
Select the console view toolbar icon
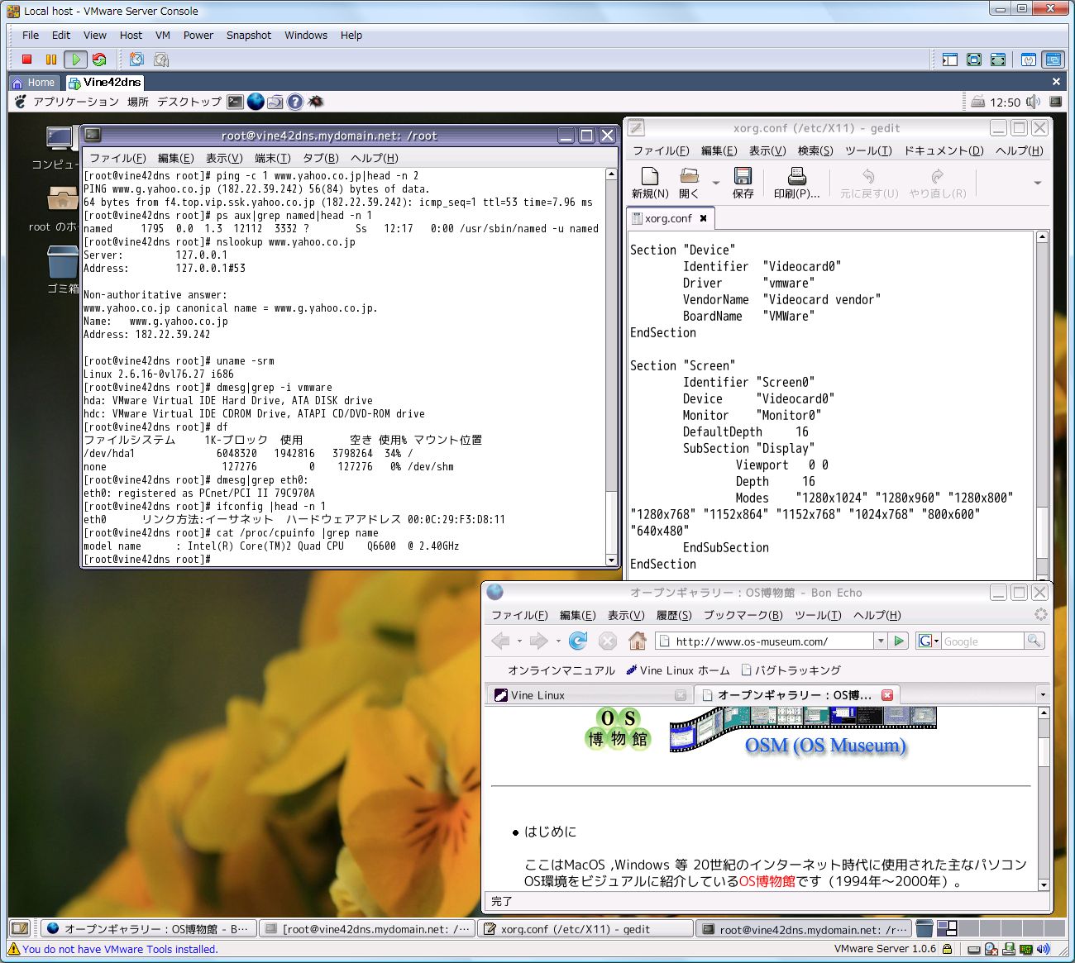(x=1053, y=60)
